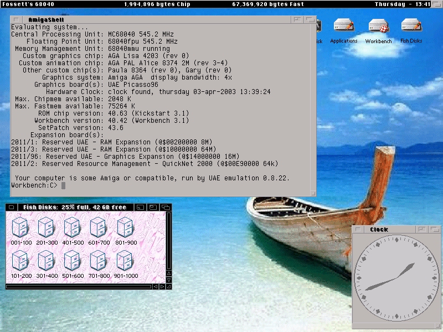Select the Fish Disks desktop icon
Screen dimensions: 443x332
click(x=411, y=27)
